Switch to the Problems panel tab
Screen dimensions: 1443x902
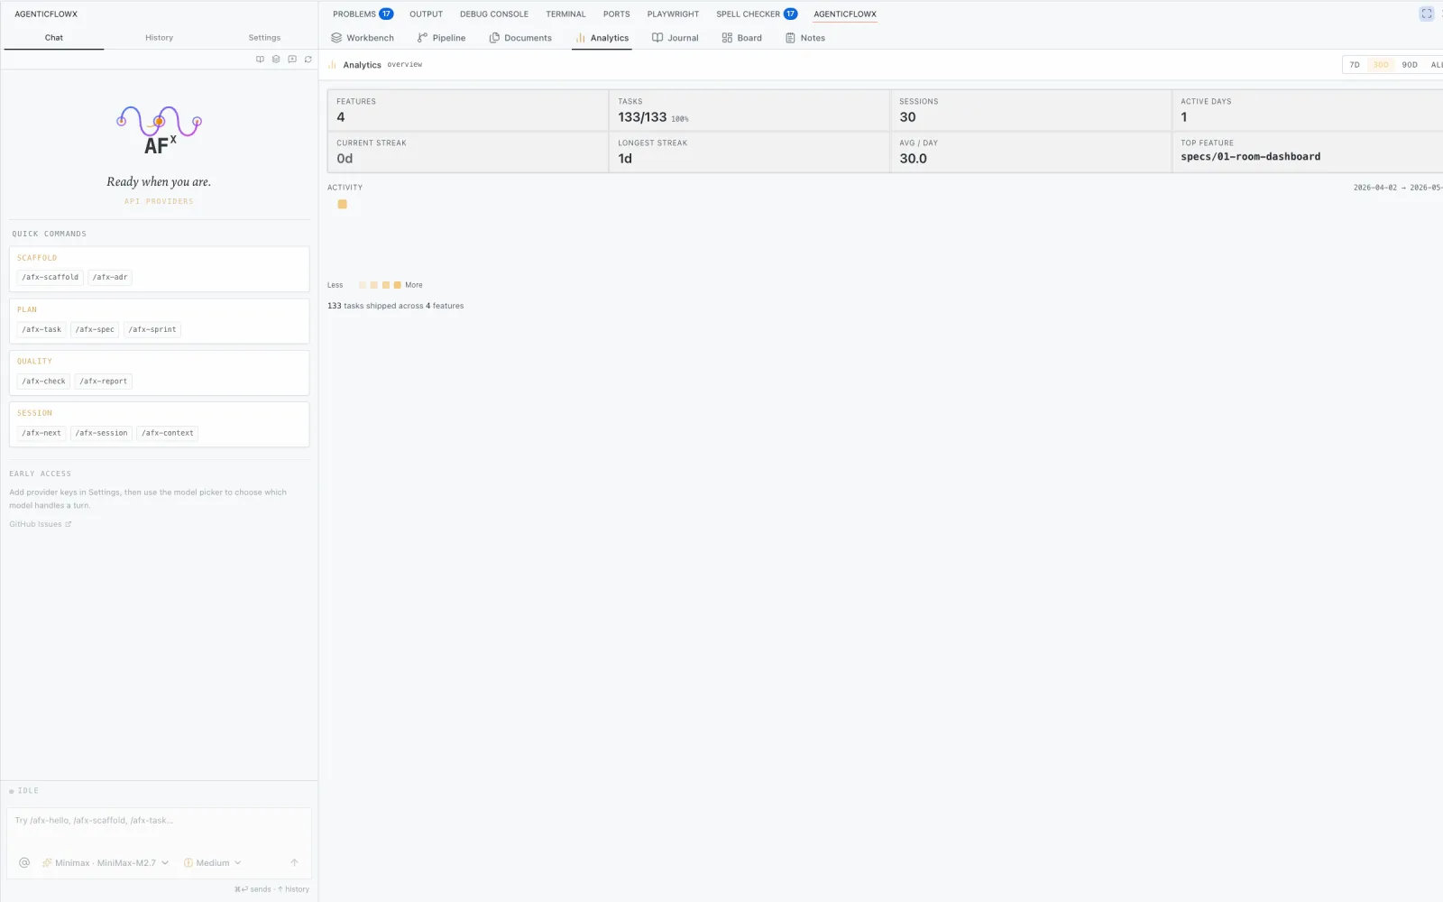[x=363, y=14]
